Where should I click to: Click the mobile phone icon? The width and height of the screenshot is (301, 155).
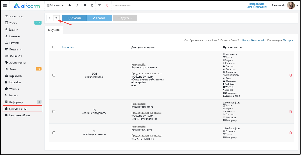click(92, 6)
